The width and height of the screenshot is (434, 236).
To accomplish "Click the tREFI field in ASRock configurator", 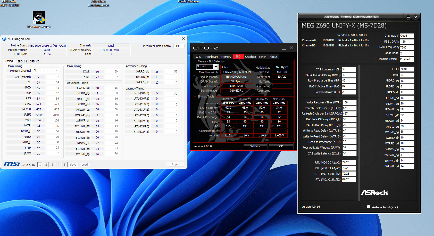I will (407, 69).
